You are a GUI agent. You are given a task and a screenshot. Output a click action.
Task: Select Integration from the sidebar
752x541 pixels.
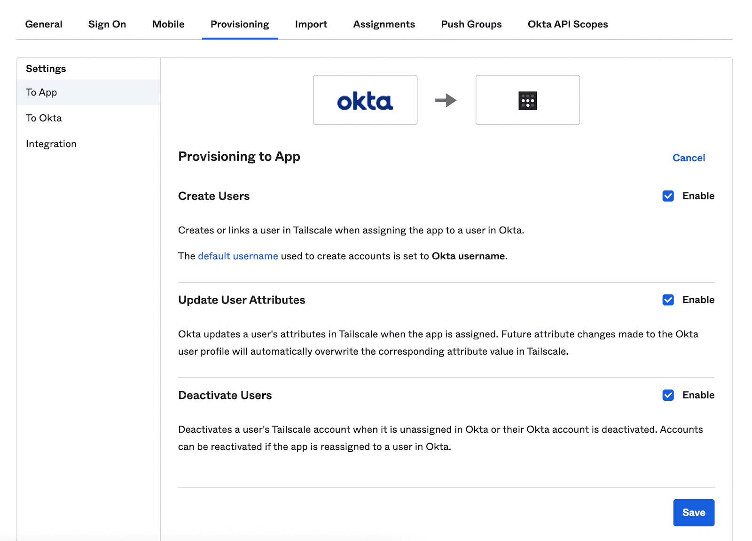[51, 143]
